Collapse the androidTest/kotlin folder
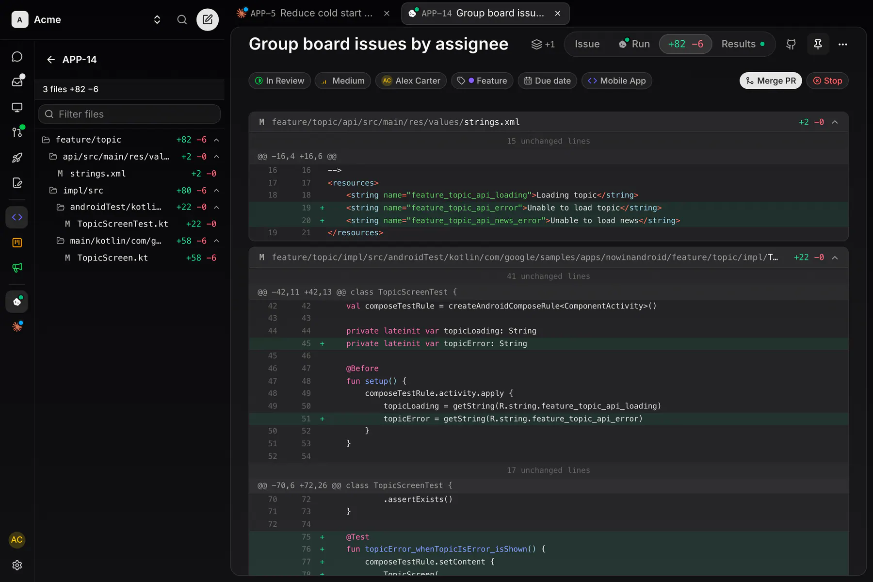Image resolution: width=873 pixels, height=582 pixels. [x=217, y=207]
